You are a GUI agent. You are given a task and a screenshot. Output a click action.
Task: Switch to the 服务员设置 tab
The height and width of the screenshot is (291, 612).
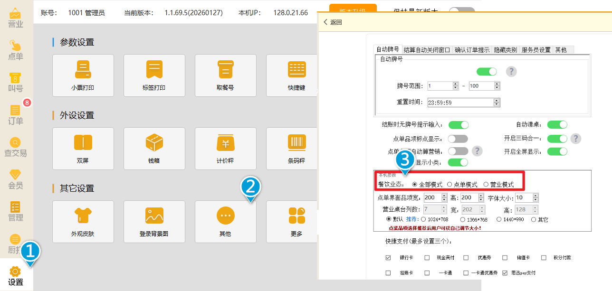point(535,50)
